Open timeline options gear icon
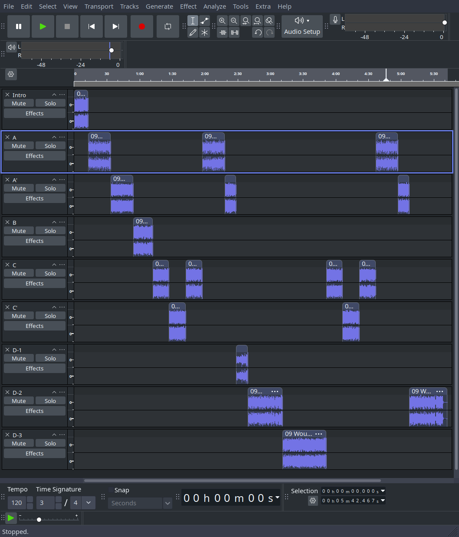 (x=11, y=74)
